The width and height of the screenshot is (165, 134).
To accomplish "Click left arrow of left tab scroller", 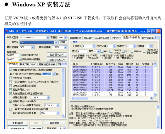I will [x=63, y=64].
